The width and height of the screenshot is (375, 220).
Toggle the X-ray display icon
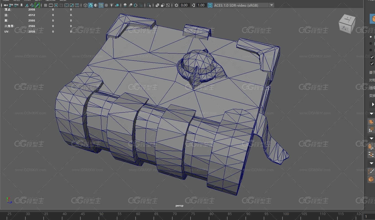(x=157, y=5)
